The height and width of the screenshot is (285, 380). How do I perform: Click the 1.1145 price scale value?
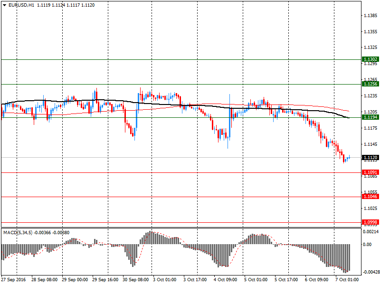[370, 144]
